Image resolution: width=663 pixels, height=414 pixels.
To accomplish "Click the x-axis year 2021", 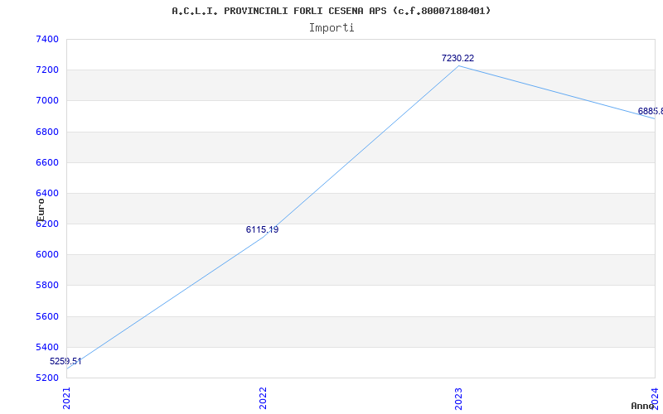I will click(67, 398).
